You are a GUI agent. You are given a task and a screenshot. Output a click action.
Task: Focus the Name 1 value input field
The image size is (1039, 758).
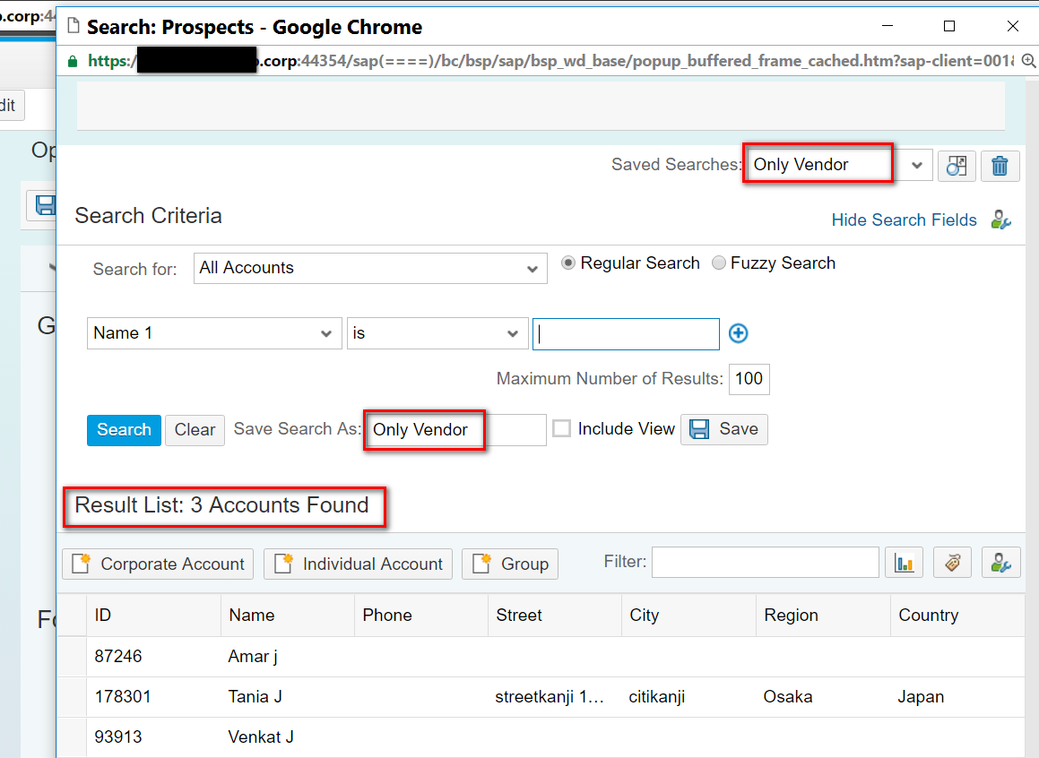point(627,333)
